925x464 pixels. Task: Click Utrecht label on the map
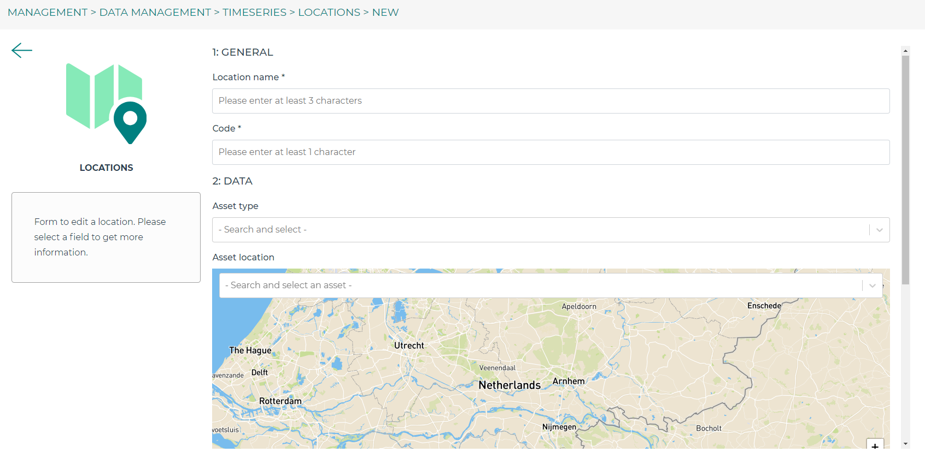(x=409, y=346)
